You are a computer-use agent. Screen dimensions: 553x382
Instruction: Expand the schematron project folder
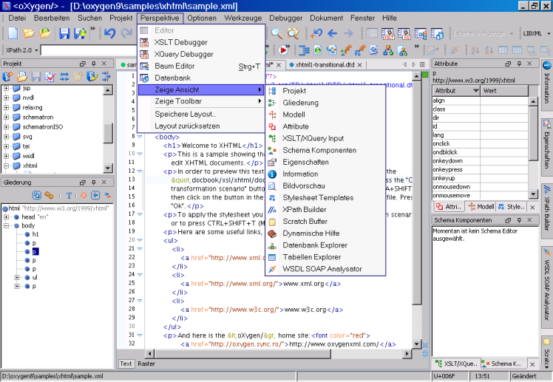click(6, 117)
